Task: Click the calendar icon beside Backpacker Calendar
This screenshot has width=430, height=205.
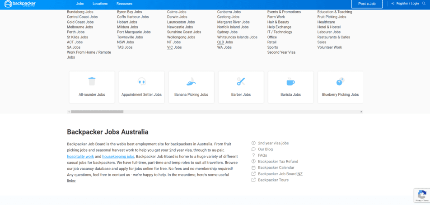Action: coord(253,168)
